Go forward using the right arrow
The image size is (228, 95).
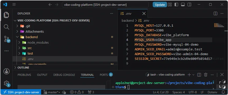coord(57,5)
